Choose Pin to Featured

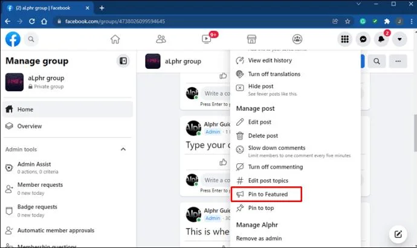pyautogui.click(x=267, y=194)
